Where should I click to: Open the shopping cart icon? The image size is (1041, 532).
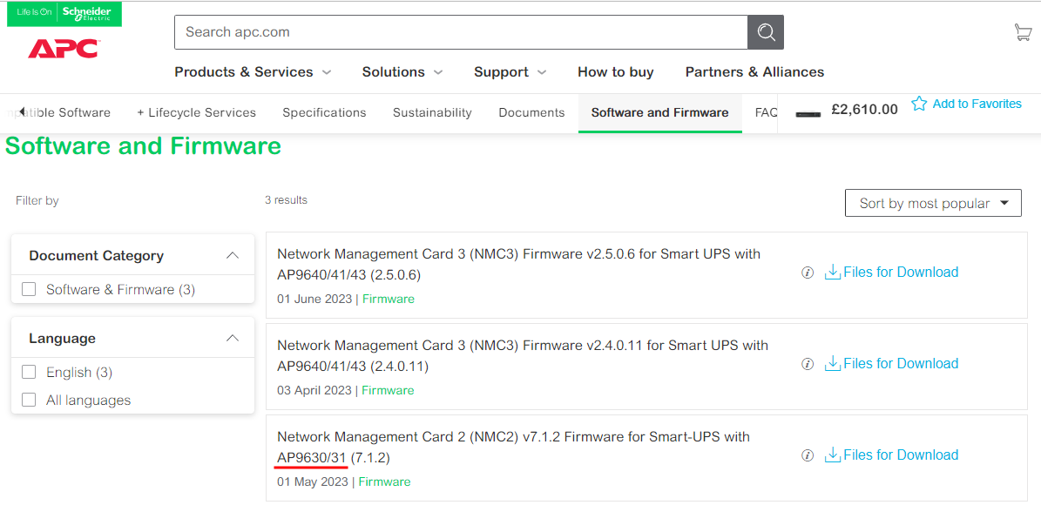(x=1023, y=32)
